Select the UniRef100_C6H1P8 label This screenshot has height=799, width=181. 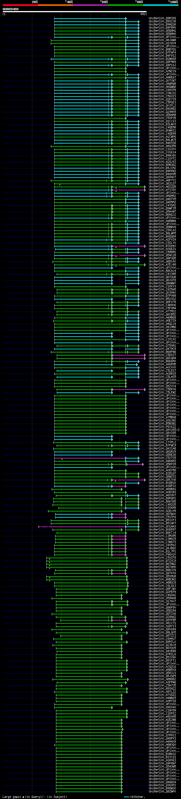[x=162, y=90]
